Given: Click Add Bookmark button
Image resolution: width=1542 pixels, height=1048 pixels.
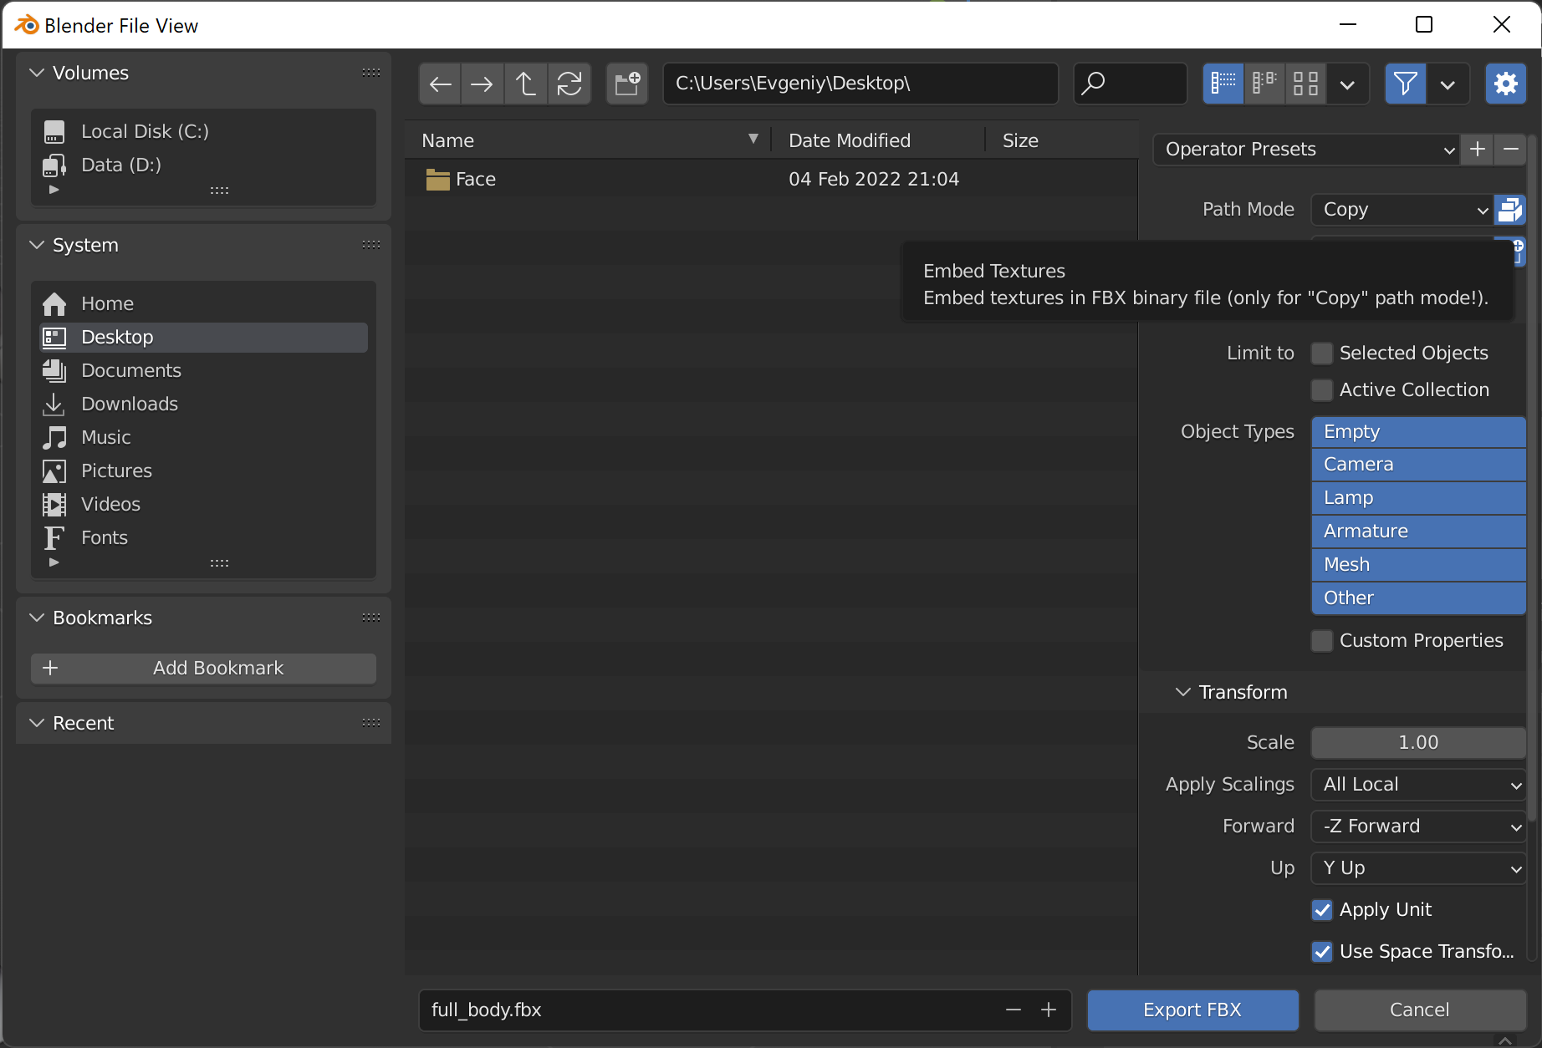Looking at the screenshot, I should [203, 668].
